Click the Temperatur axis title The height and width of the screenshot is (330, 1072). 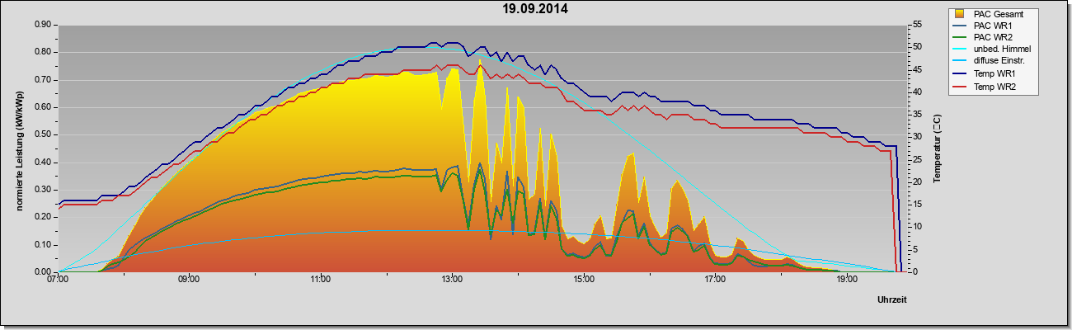tap(937, 148)
